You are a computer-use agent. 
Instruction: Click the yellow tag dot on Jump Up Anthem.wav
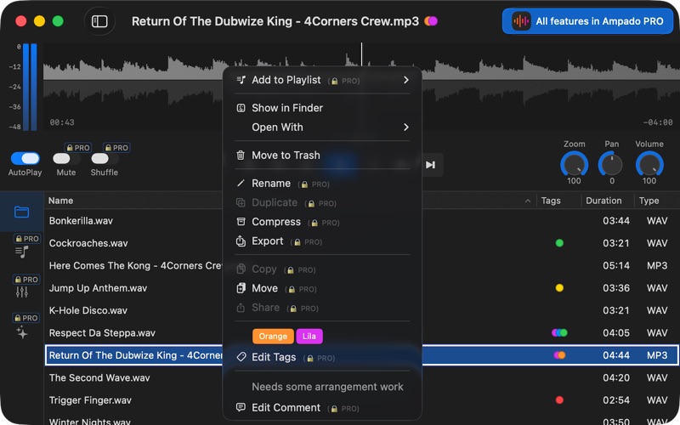(559, 288)
